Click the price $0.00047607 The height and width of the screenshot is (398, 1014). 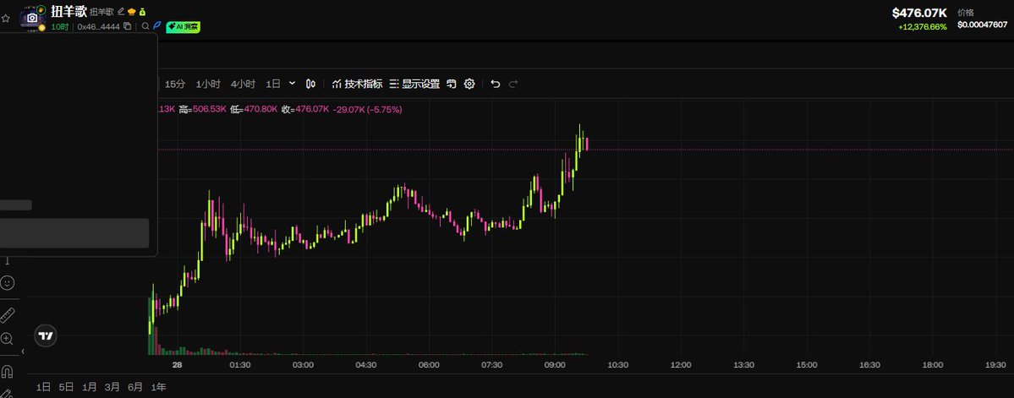pos(983,25)
